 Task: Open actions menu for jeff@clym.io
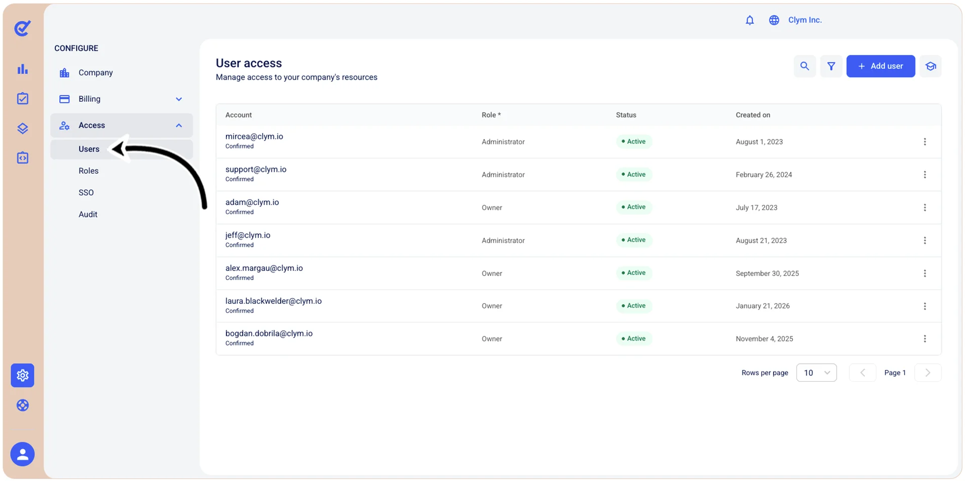tap(925, 241)
